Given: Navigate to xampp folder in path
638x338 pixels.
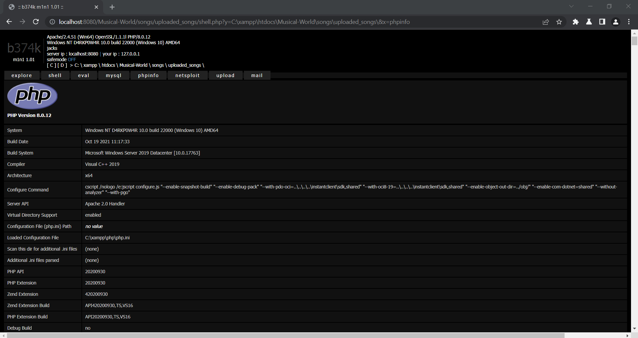Looking at the screenshot, I should (90, 65).
